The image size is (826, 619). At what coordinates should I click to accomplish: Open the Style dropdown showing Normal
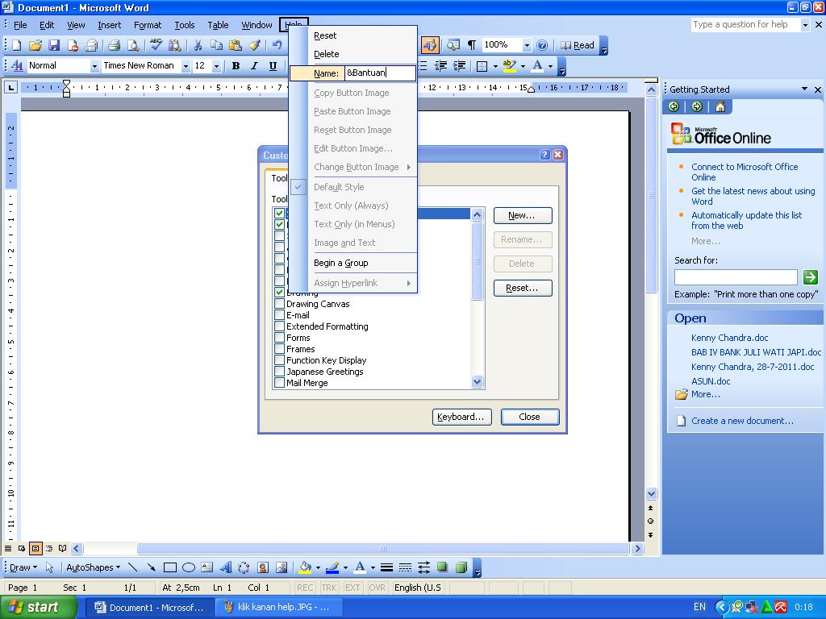[94, 66]
